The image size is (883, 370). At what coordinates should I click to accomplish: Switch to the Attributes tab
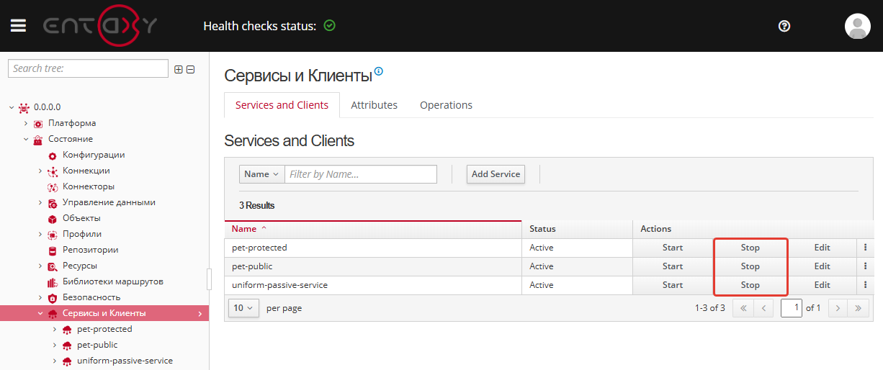click(x=374, y=105)
